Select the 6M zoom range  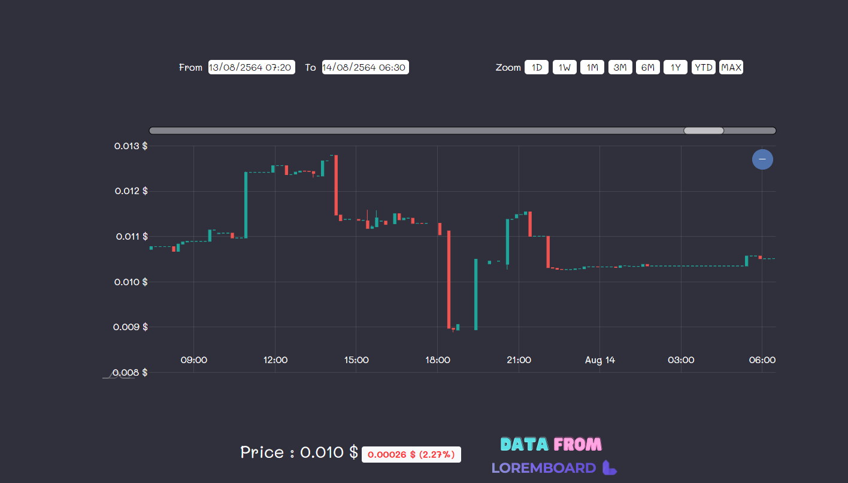(648, 68)
